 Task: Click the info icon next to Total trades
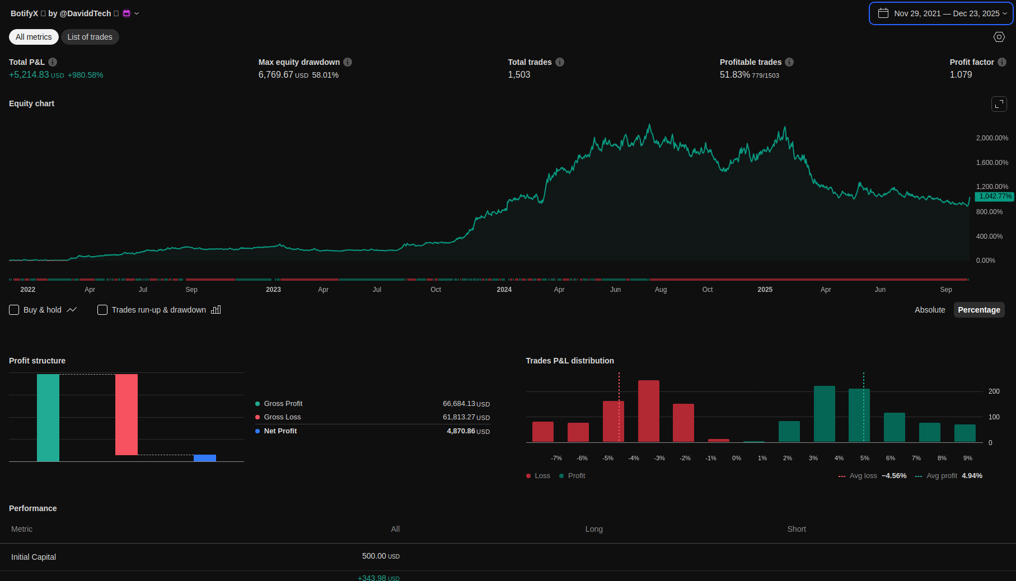[x=560, y=62]
